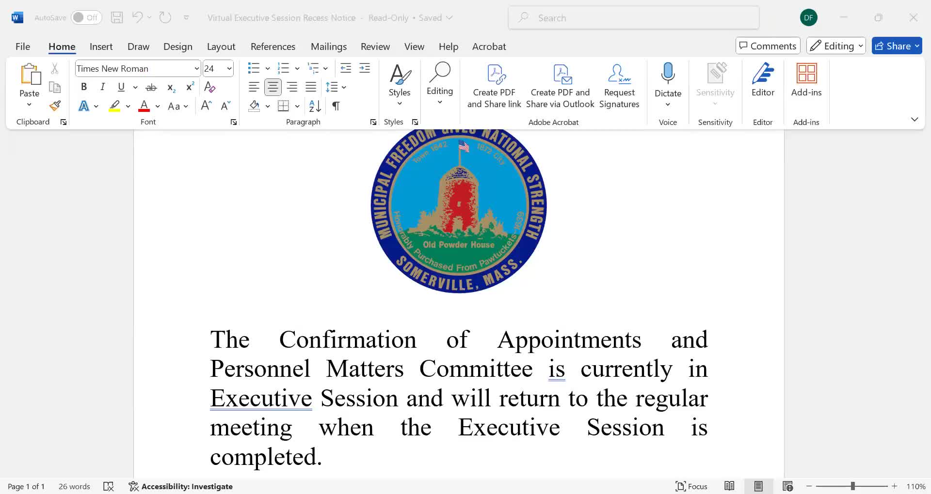Image resolution: width=931 pixels, height=494 pixels.
Task: Open the 26 words count
Action: (74, 486)
